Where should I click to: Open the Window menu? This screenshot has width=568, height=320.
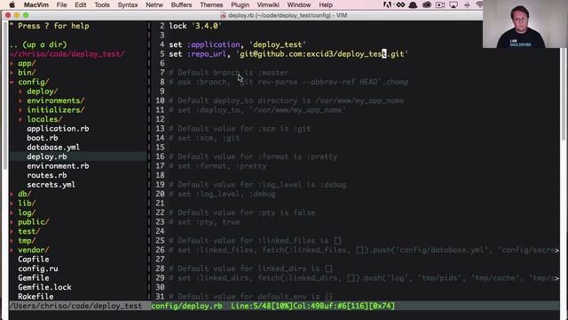click(299, 4)
